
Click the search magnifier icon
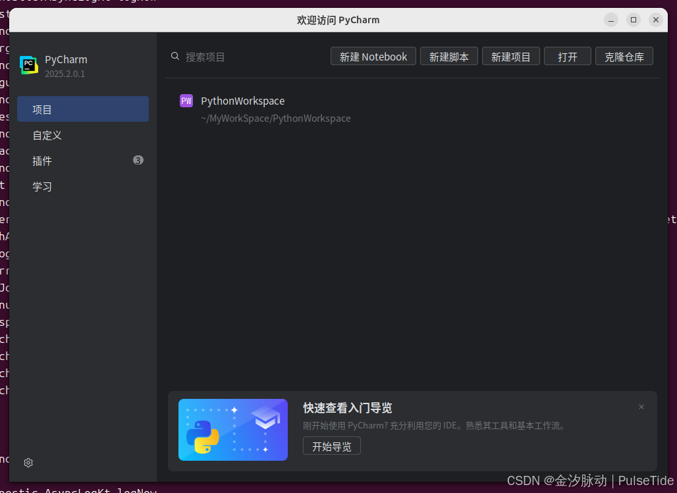(x=175, y=56)
